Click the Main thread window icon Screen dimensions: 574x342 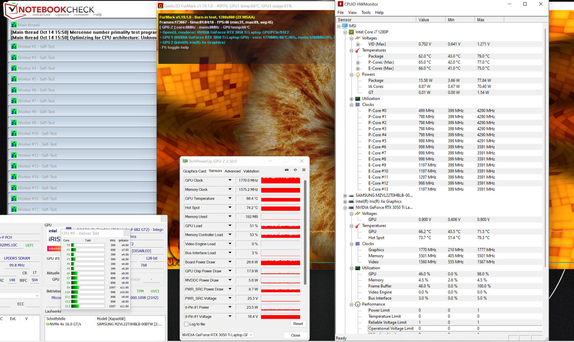(14, 25)
